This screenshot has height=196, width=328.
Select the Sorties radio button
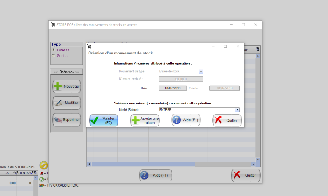point(54,56)
